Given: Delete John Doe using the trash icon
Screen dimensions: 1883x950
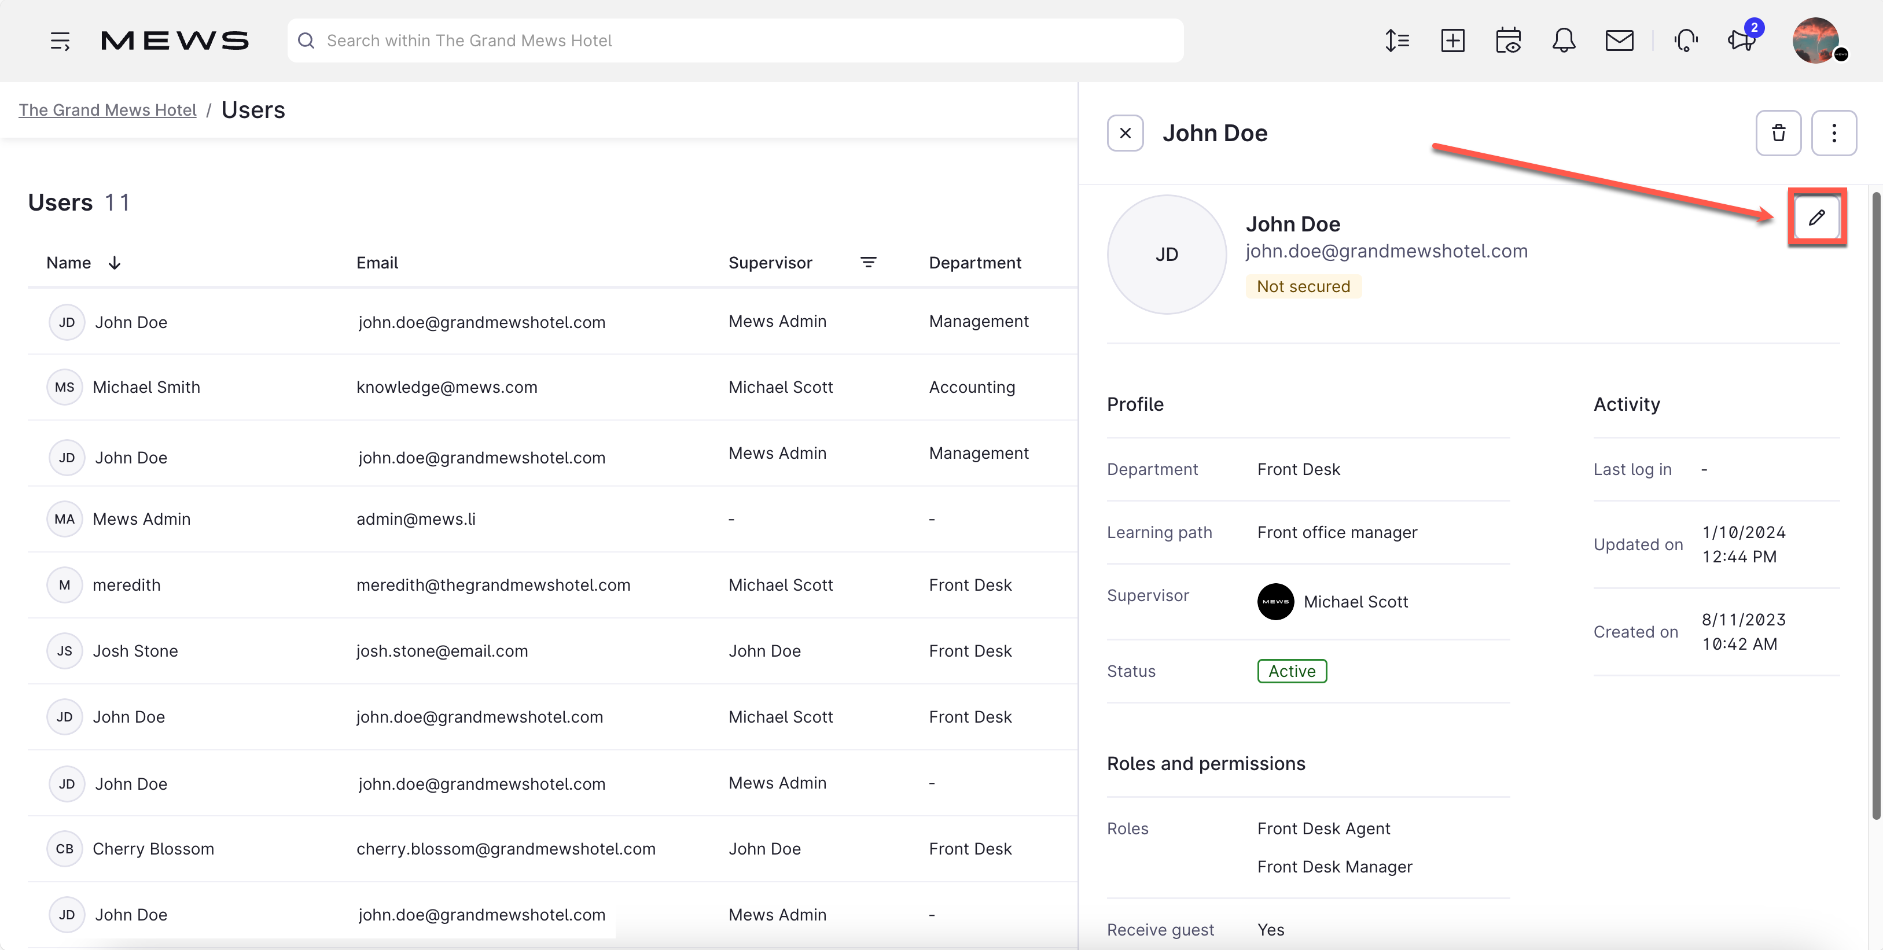Looking at the screenshot, I should 1779,132.
